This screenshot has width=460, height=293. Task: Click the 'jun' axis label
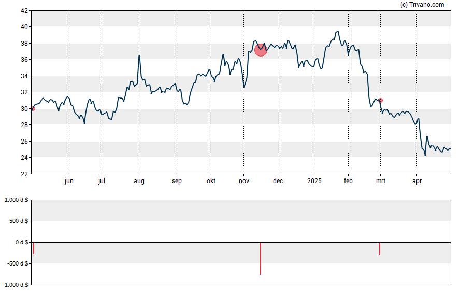(69, 181)
